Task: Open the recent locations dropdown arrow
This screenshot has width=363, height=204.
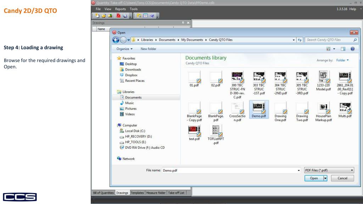Action: coord(128,40)
